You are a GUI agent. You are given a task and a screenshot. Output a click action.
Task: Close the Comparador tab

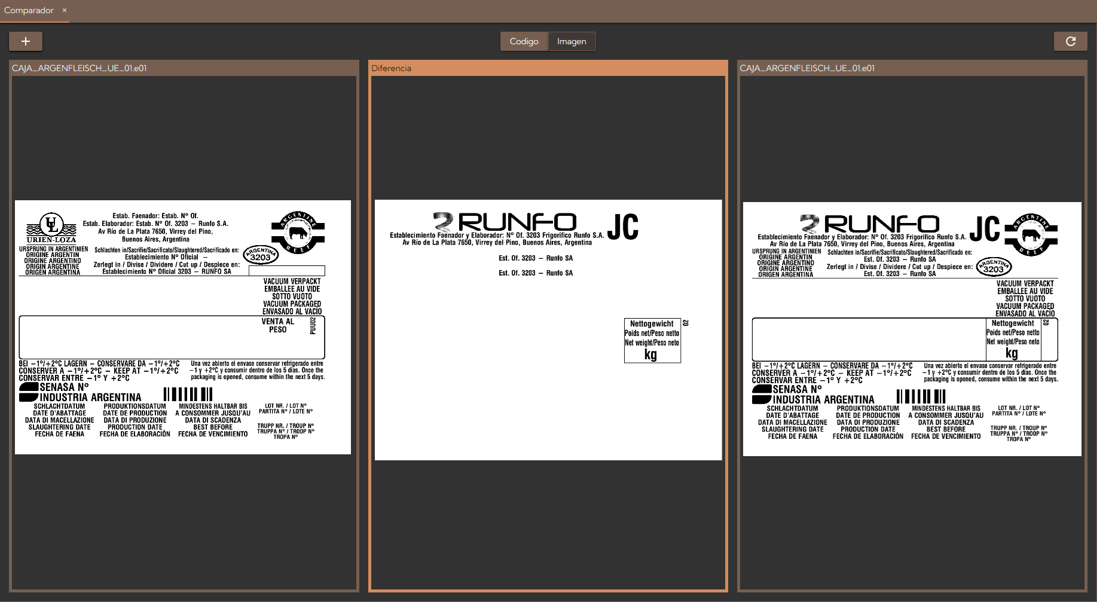(65, 10)
